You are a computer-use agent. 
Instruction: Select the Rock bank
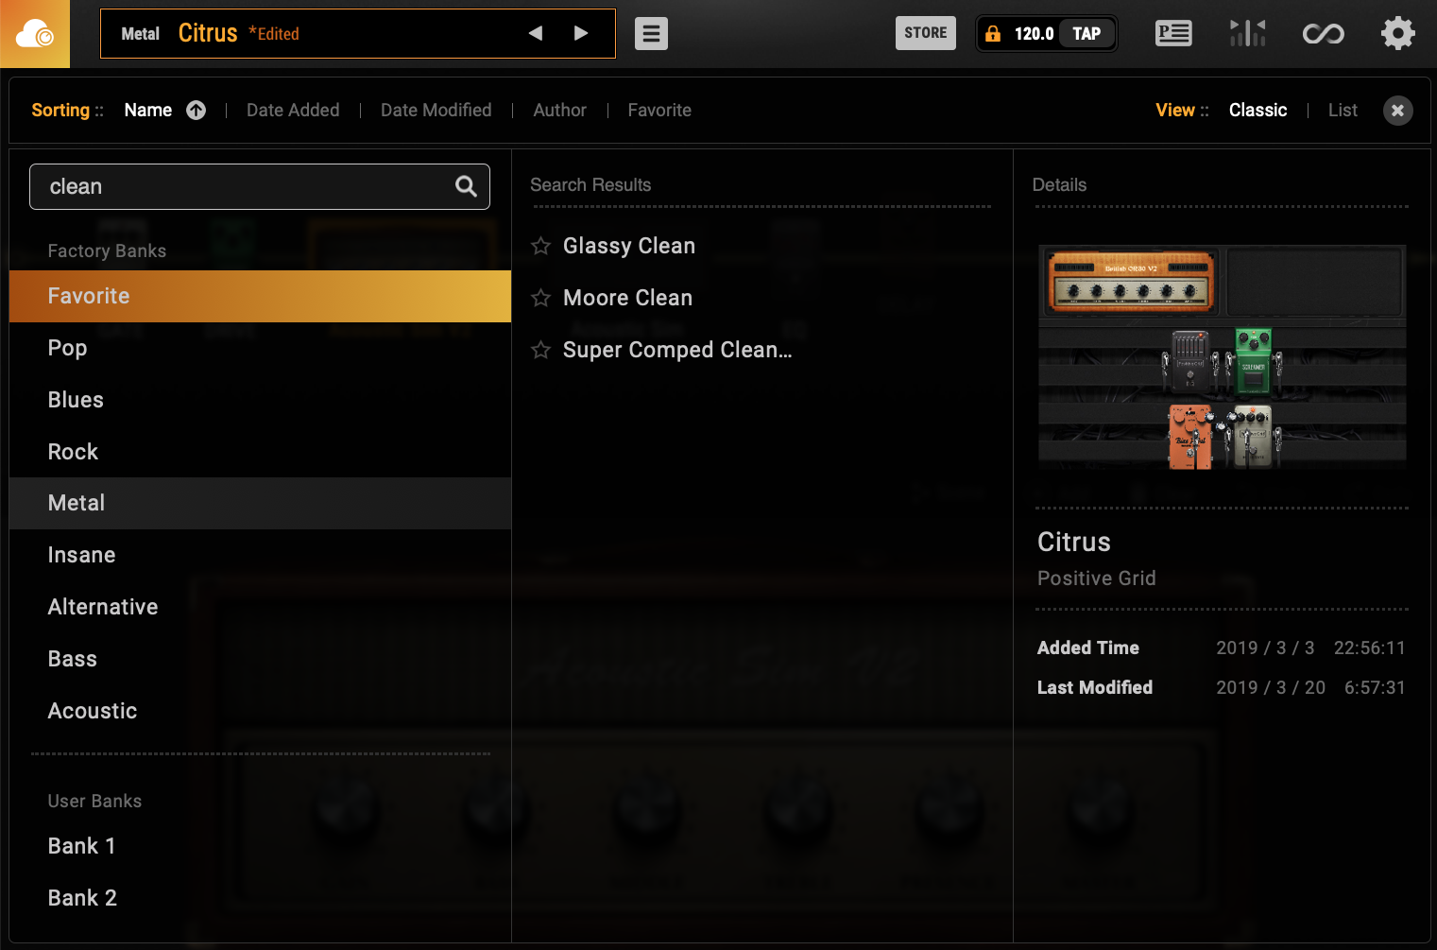point(260,452)
